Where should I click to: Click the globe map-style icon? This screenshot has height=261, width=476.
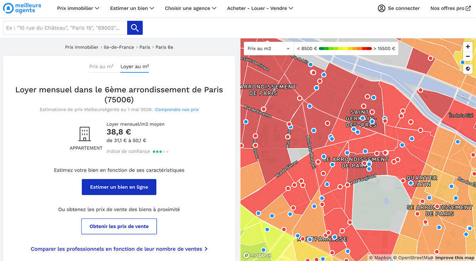(x=468, y=69)
